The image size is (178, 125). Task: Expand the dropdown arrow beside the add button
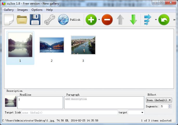pyautogui.click(x=99, y=20)
